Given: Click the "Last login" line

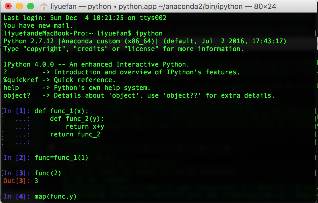Looking at the screenshot, I should point(85,18).
